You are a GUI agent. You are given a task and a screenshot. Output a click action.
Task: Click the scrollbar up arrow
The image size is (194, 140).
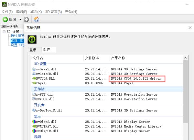(x=186, y=58)
